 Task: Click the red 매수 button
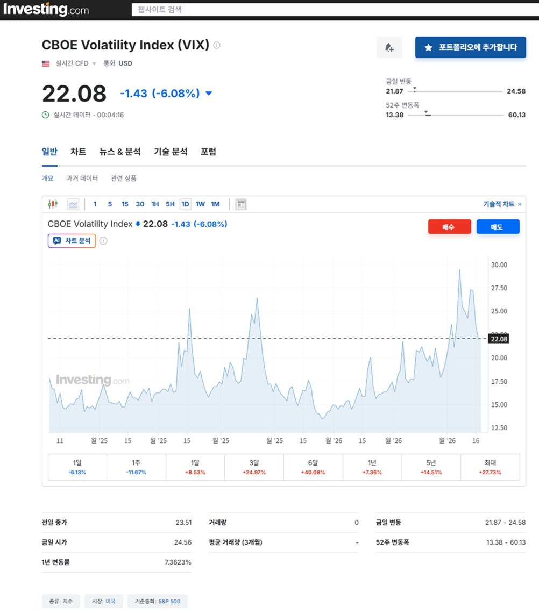click(x=449, y=227)
